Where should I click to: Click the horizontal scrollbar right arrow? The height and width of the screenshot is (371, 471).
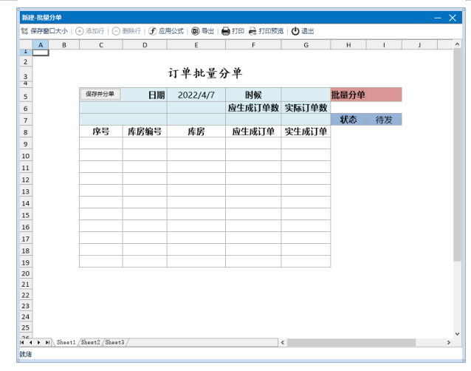(x=448, y=343)
